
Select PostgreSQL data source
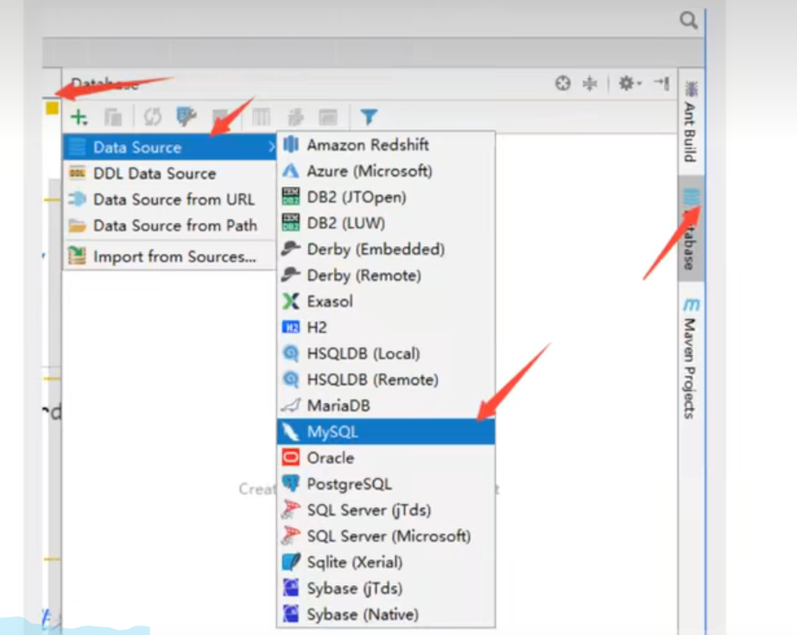tap(386, 484)
